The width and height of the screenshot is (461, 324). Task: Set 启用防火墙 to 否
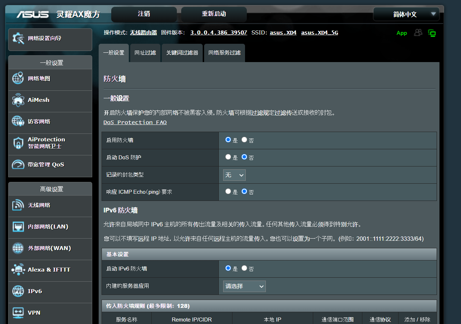point(244,140)
